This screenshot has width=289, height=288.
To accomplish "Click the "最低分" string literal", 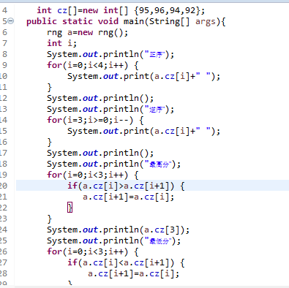I will tap(158, 240).
